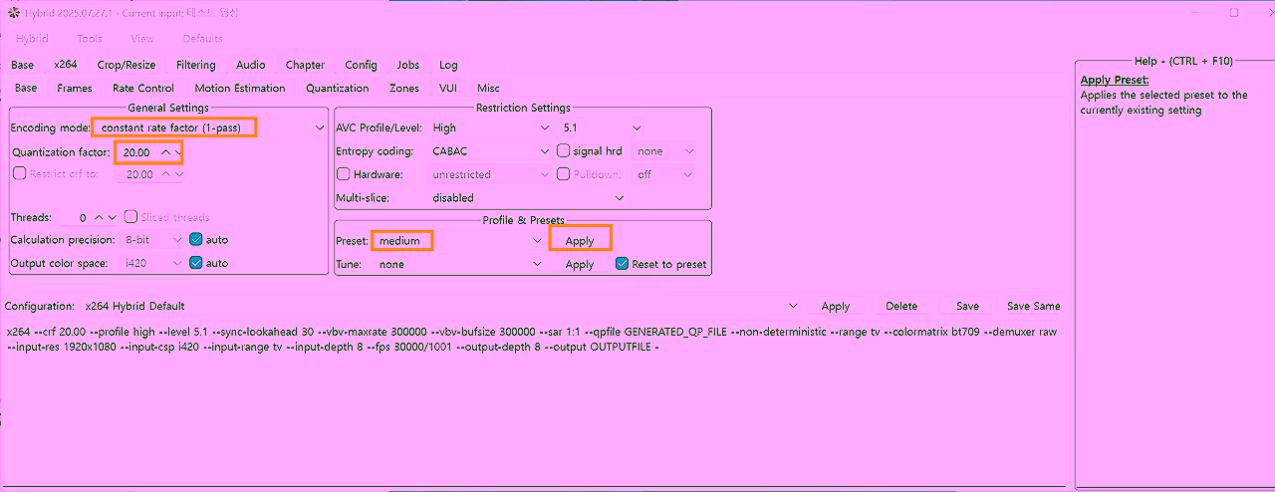Viewport: 1275px width, 492px height.
Task: Open the Preset dropdown showing medium
Action: click(x=458, y=241)
